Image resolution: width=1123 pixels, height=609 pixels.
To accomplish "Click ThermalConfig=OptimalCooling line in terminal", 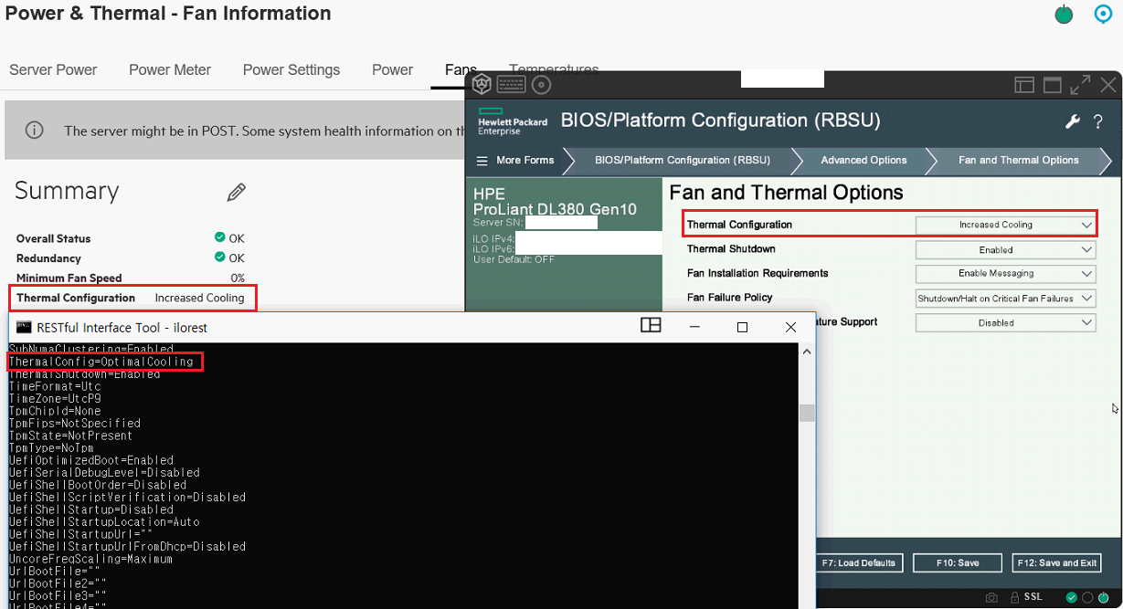I will pos(101,362).
